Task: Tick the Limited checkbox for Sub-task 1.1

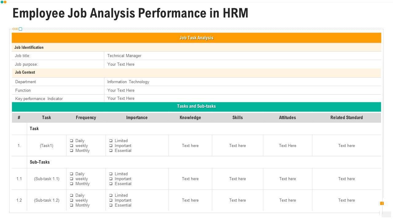Action: coord(111,174)
